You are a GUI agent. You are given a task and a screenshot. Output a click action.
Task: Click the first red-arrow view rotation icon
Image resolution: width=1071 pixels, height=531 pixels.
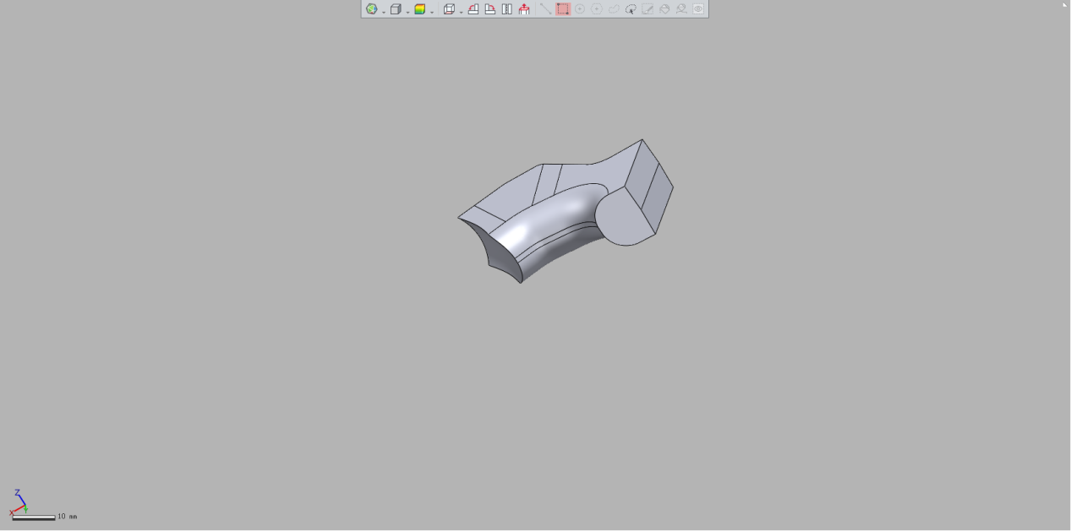(x=473, y=9)
